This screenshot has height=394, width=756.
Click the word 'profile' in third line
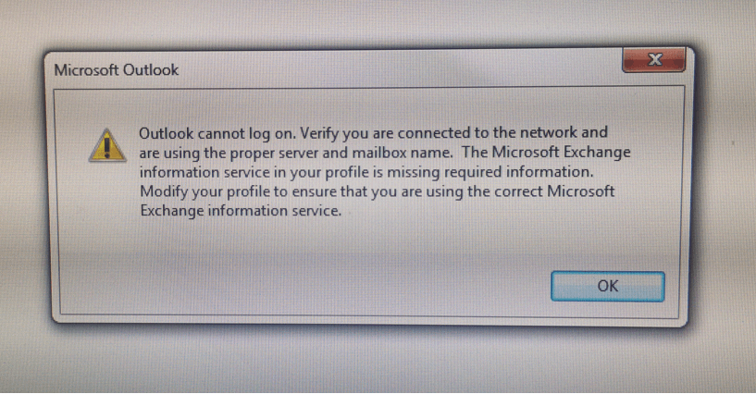coord(346,172)
